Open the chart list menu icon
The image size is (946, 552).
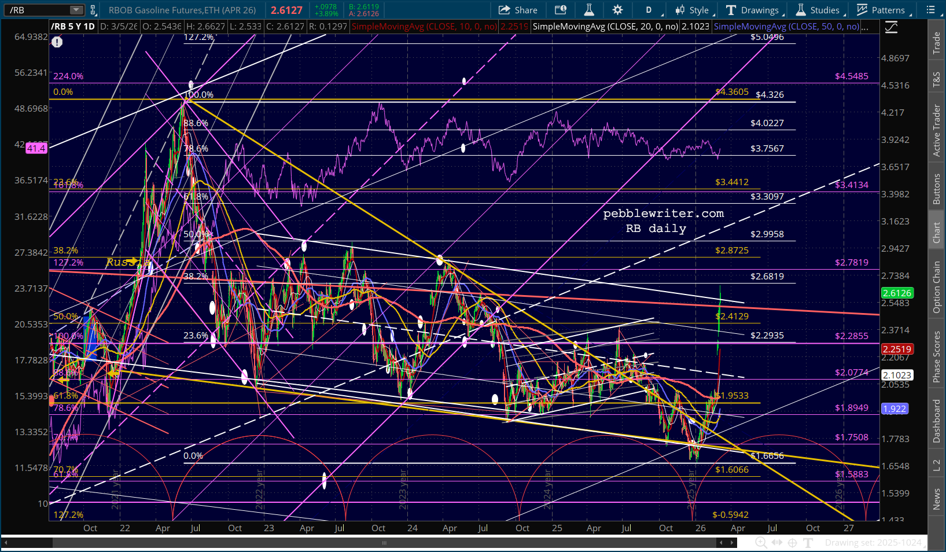tap(931, 10)
